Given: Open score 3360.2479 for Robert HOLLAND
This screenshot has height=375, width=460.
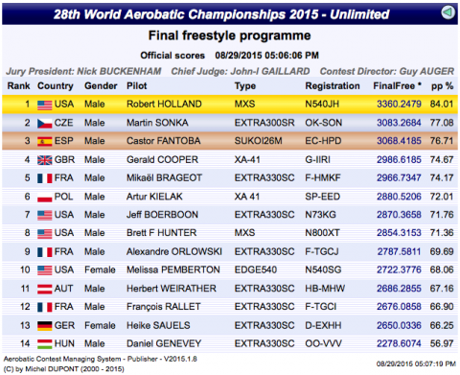Looking at the screenshot, I should click(399, 105).
